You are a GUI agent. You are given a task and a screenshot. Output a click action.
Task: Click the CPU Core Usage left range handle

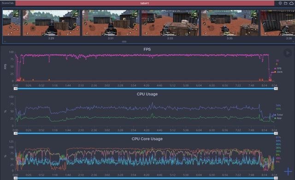16,178
